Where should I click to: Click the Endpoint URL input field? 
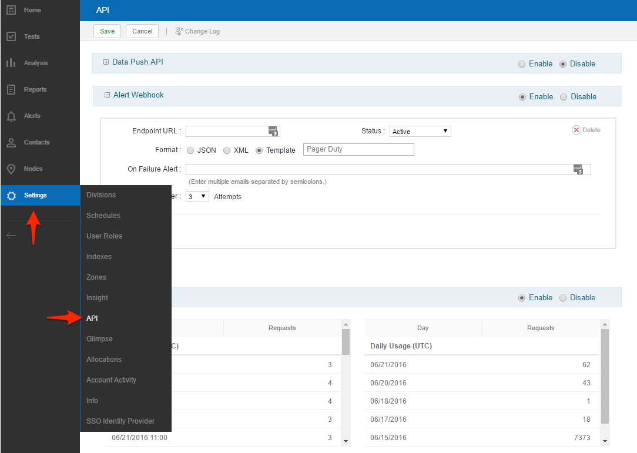227,131
